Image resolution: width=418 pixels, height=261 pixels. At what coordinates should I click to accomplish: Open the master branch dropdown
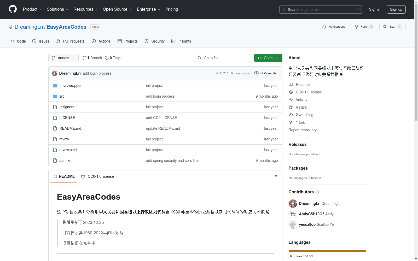coord(63,58)
